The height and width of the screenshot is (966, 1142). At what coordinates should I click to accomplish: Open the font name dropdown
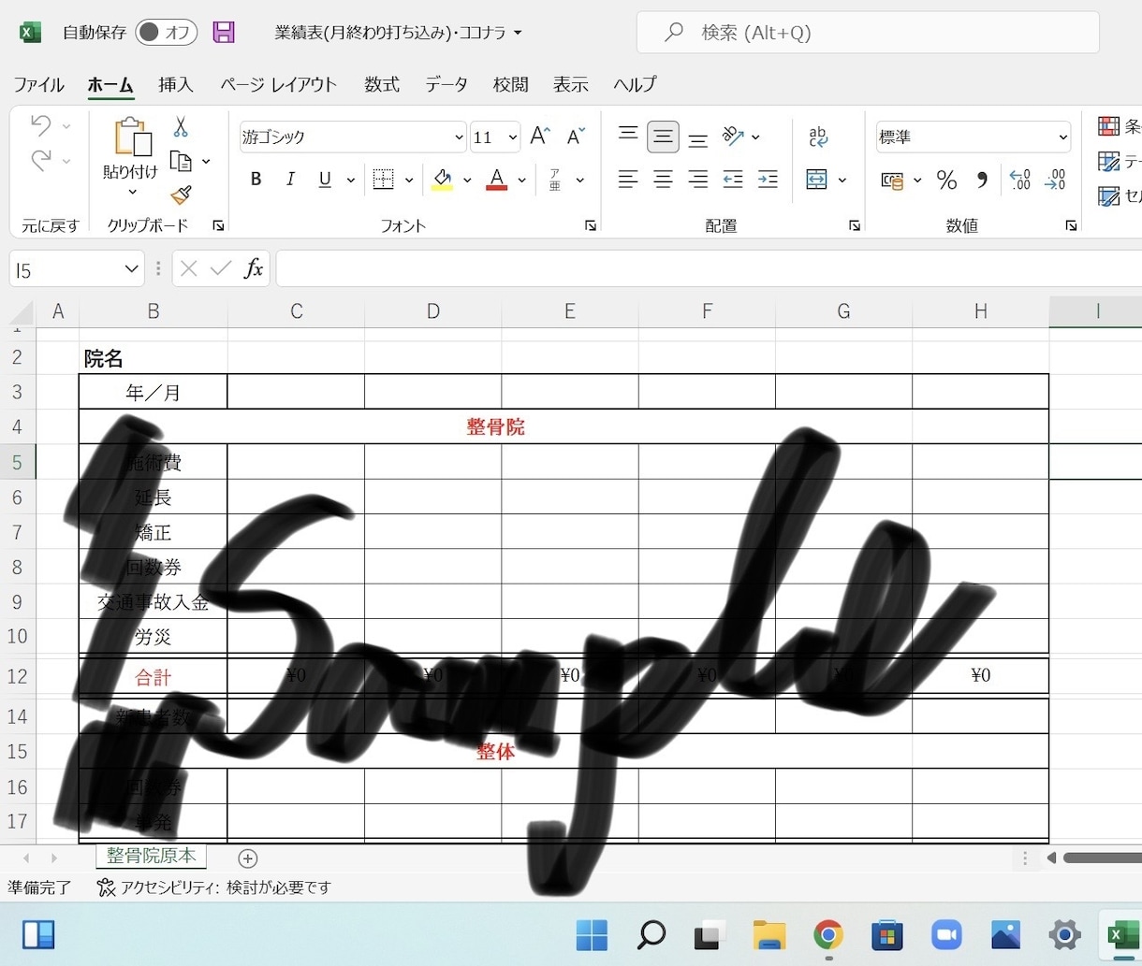tap(459, 137)
